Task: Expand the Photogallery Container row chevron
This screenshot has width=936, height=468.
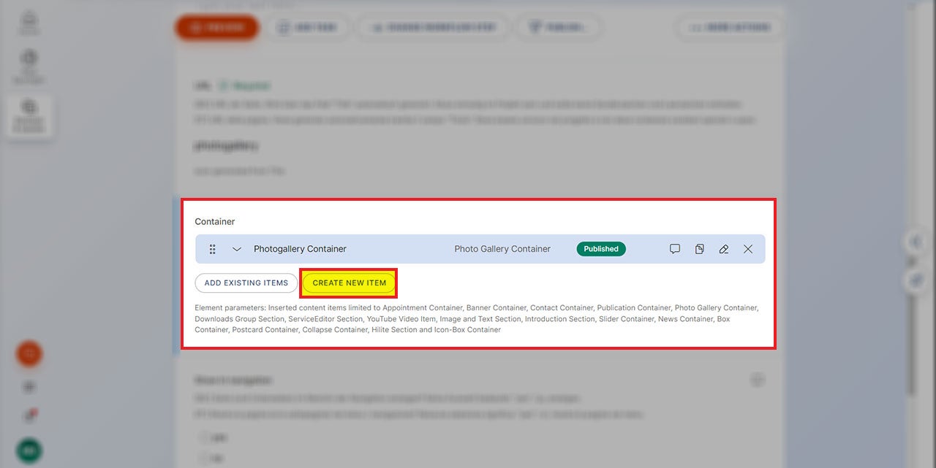Action: coord(237,249)
